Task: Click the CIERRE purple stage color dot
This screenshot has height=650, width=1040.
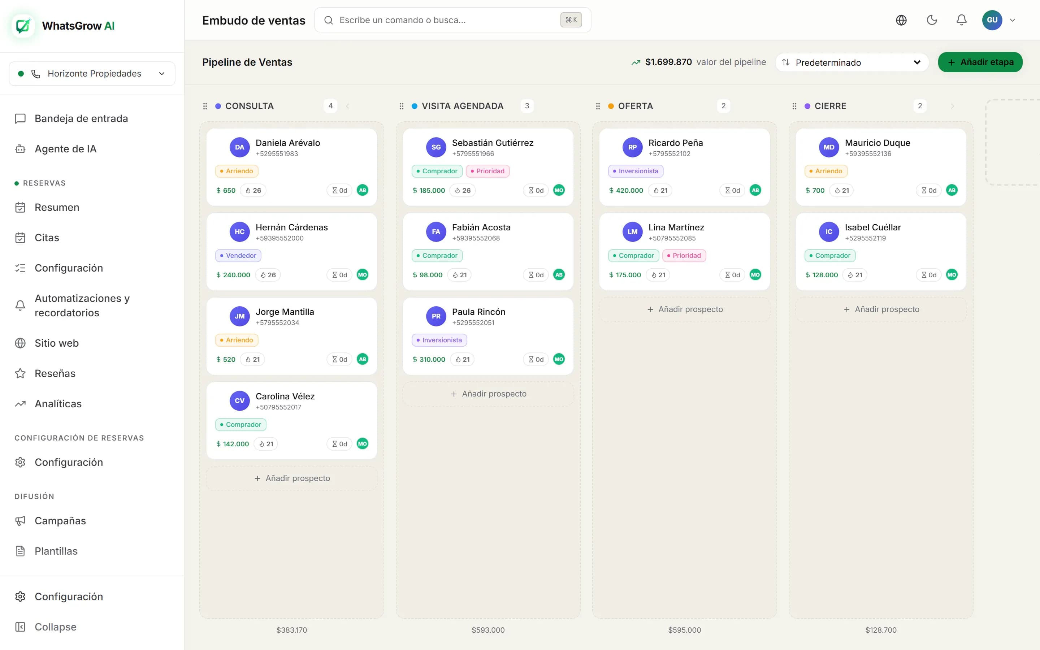Action: pyautogui.click(x=807, y=106)
